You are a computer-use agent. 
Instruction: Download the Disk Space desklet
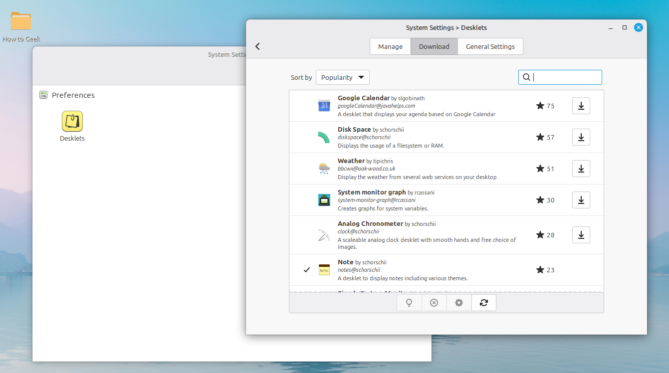[x=581, y=137]
